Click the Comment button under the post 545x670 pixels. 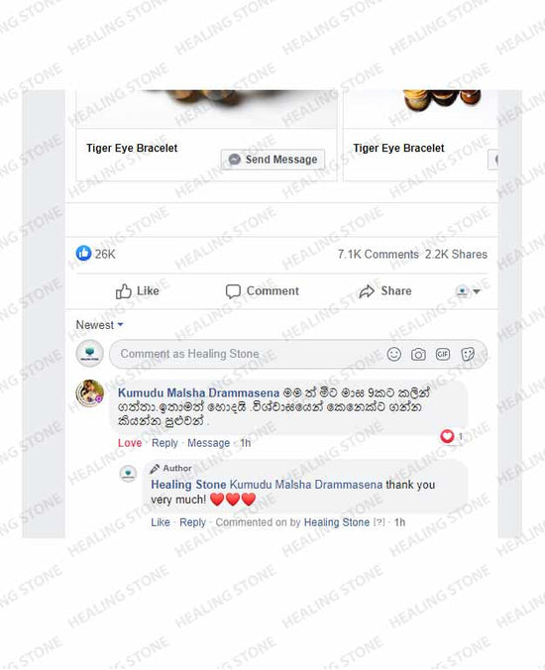pos(262,291)
